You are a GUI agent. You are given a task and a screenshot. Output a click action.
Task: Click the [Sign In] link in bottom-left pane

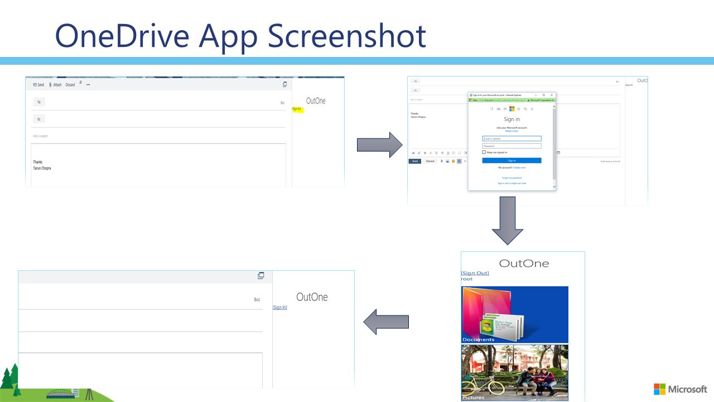(x=280, y=308)
